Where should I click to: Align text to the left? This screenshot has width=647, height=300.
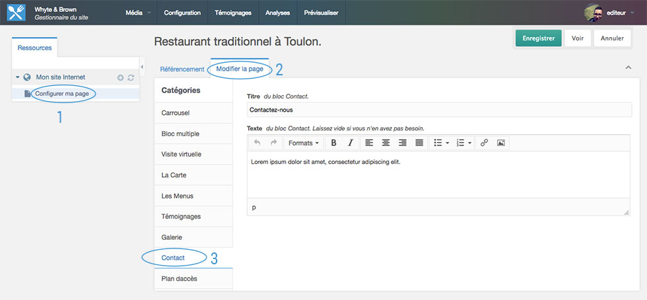[x=369, y=143]
